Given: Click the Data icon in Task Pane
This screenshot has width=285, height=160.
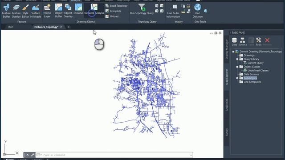Looking at the screenshot, I should [234, 41].
